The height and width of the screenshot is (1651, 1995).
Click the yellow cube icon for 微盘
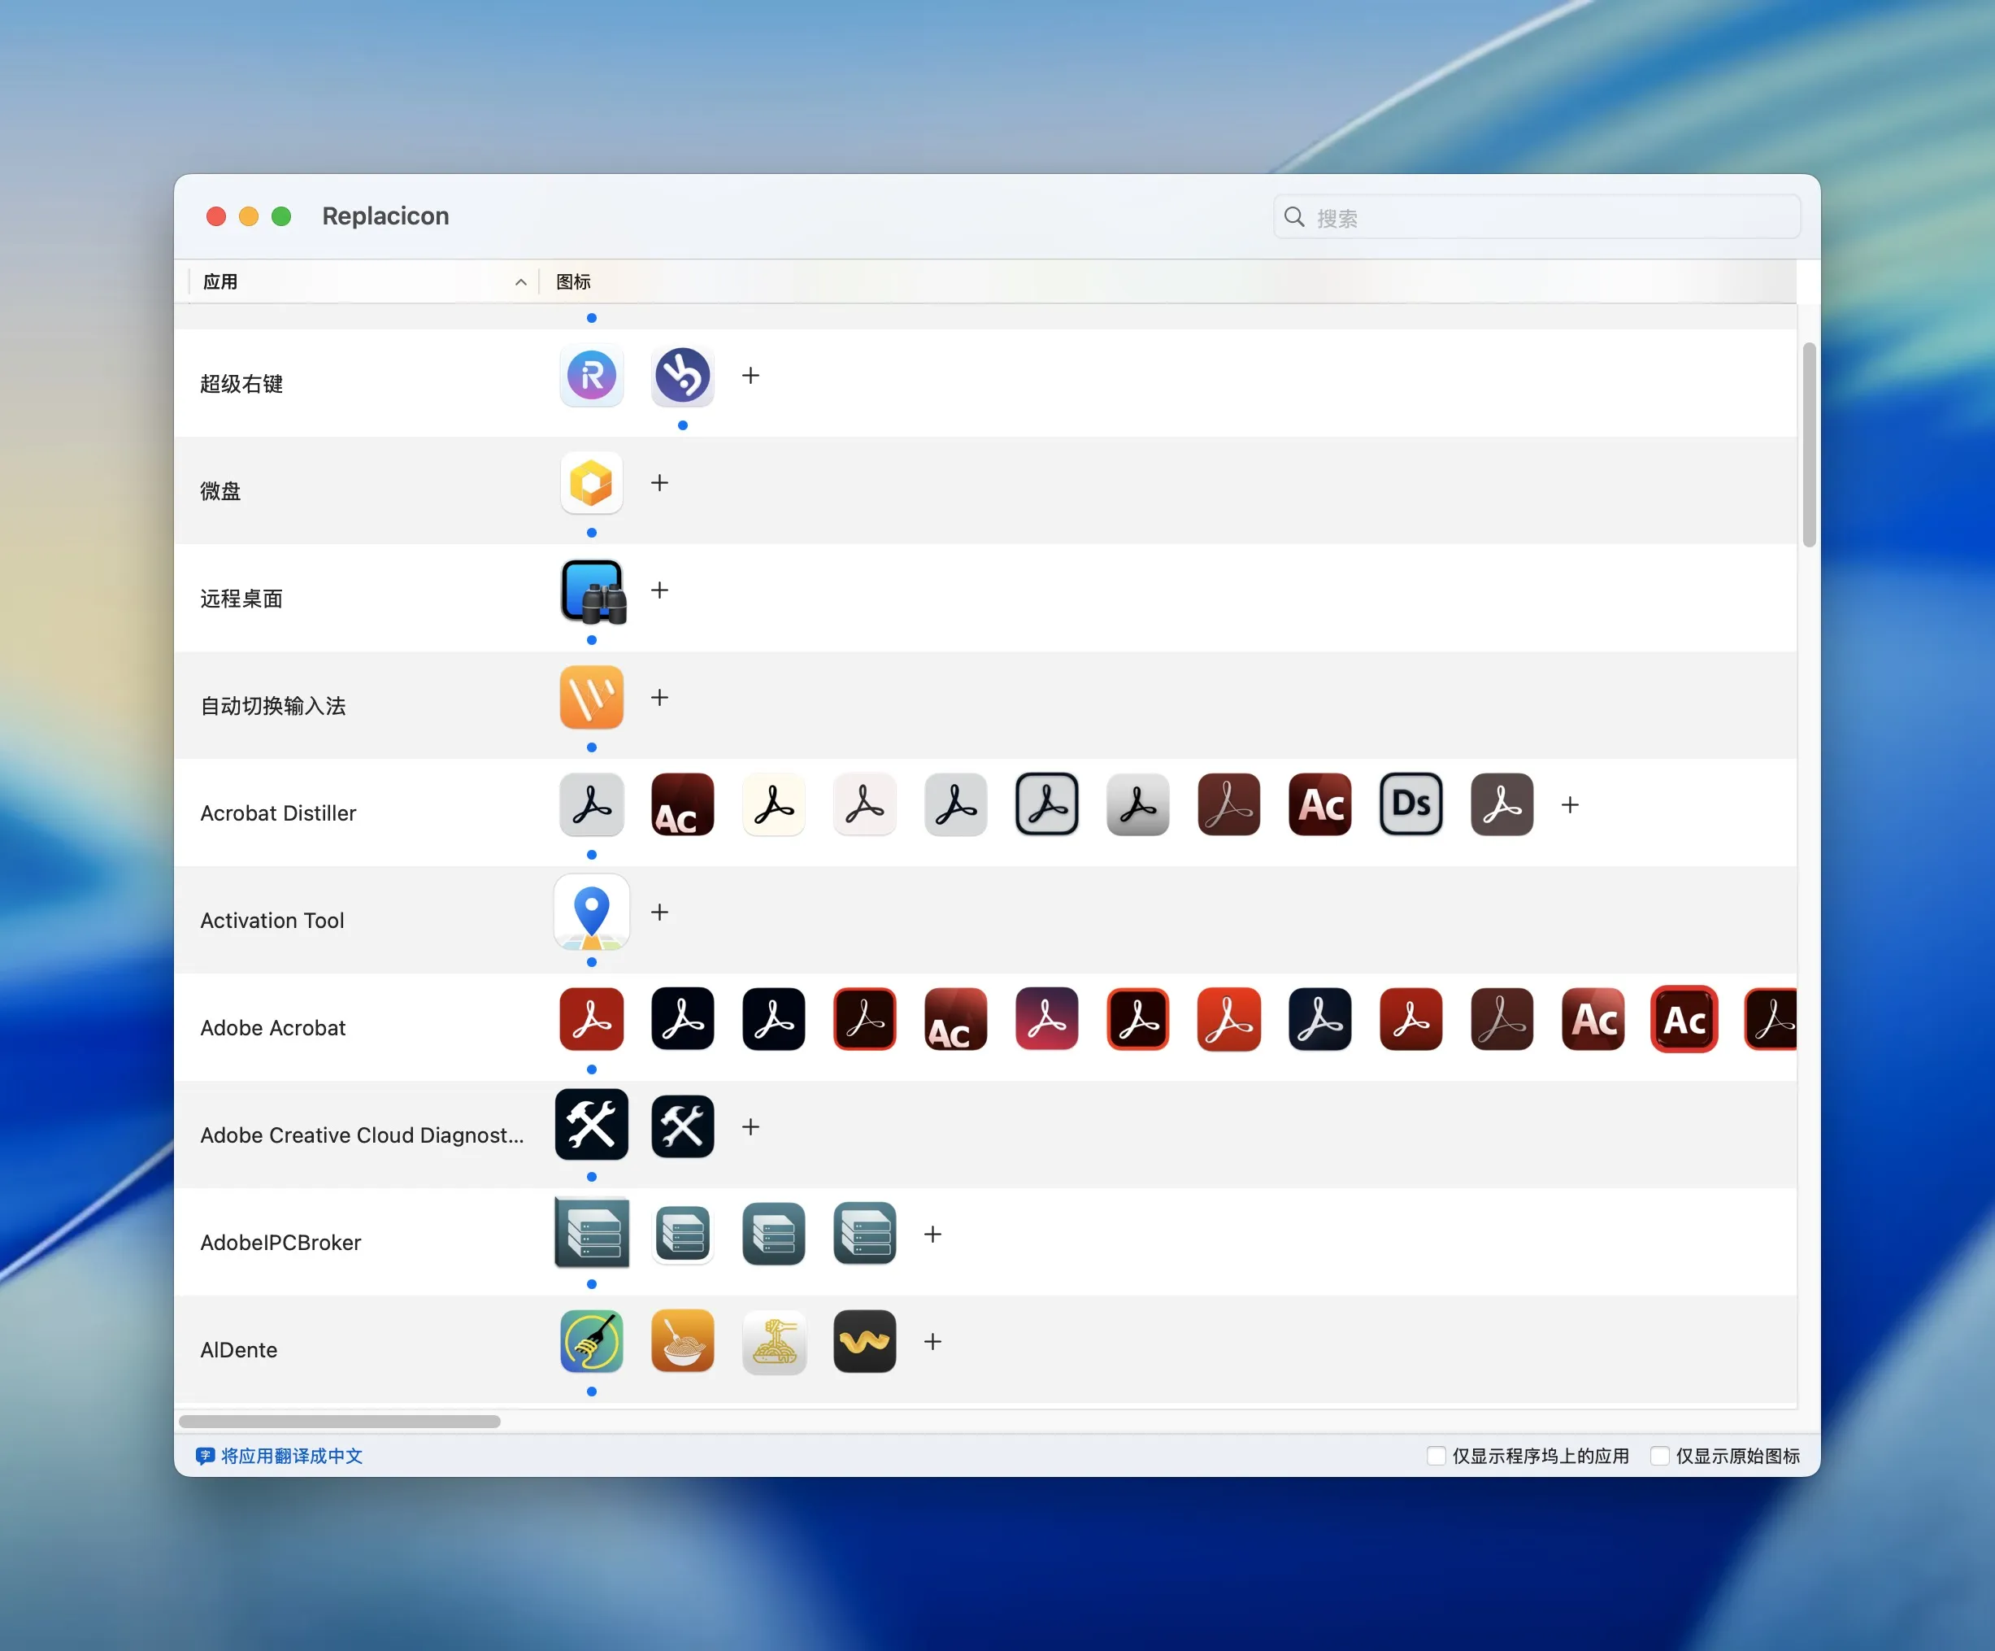coord(591,483)
